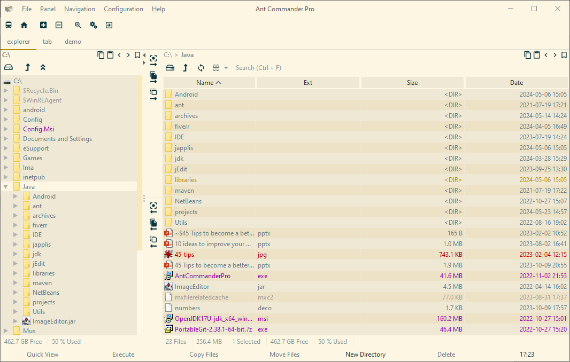Select the libraries folder in file list

366,180
